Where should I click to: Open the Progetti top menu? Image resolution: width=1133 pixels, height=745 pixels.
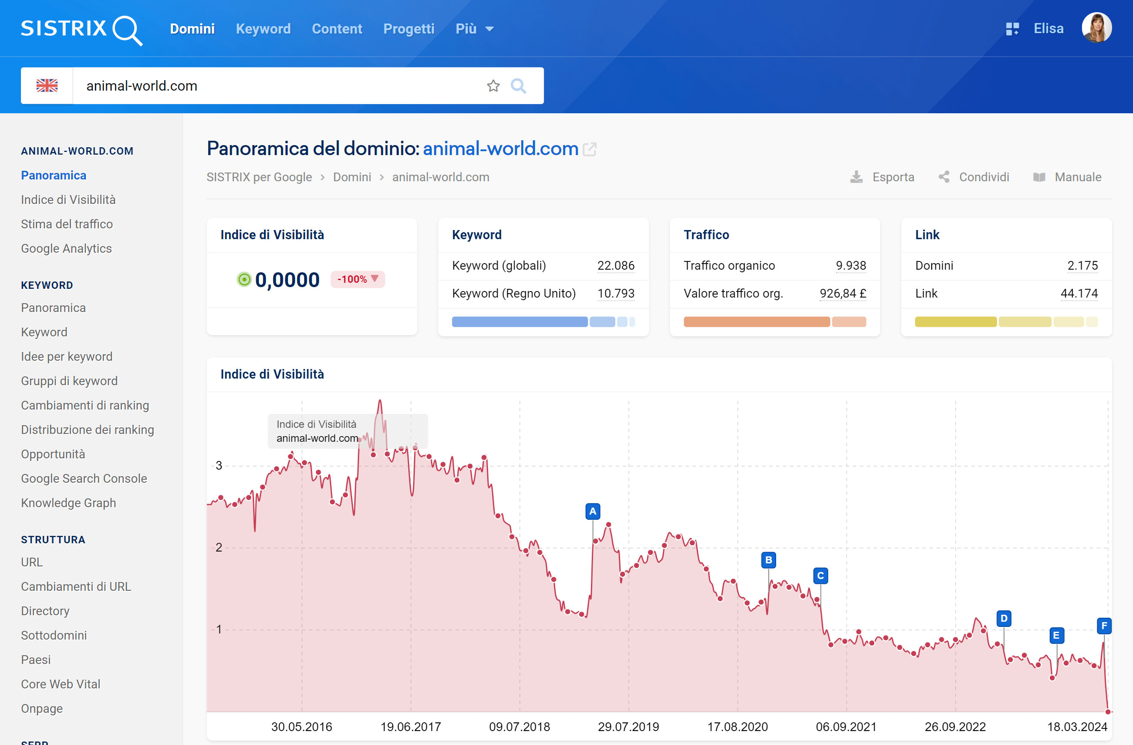tap(409, 29)
